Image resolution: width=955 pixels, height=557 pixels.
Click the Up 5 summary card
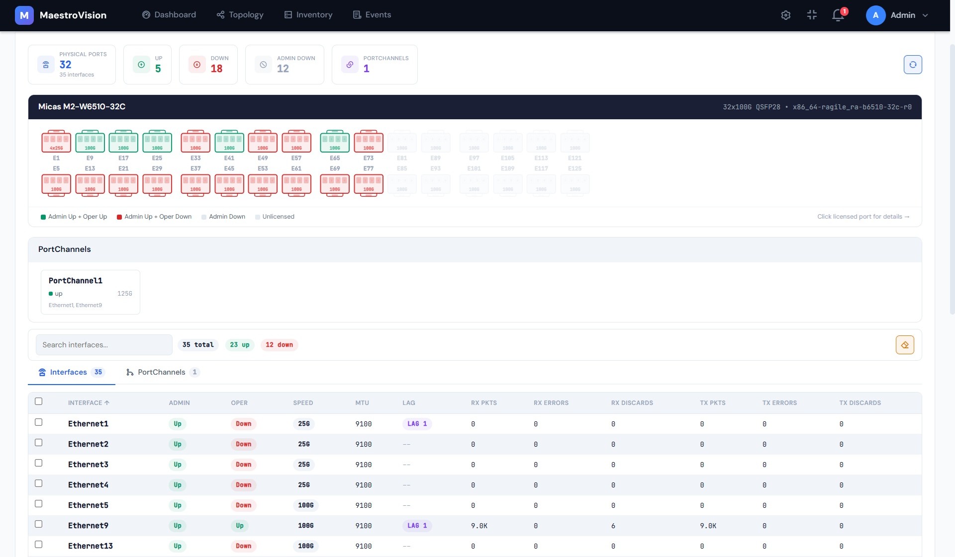click(x=147, y=65)
